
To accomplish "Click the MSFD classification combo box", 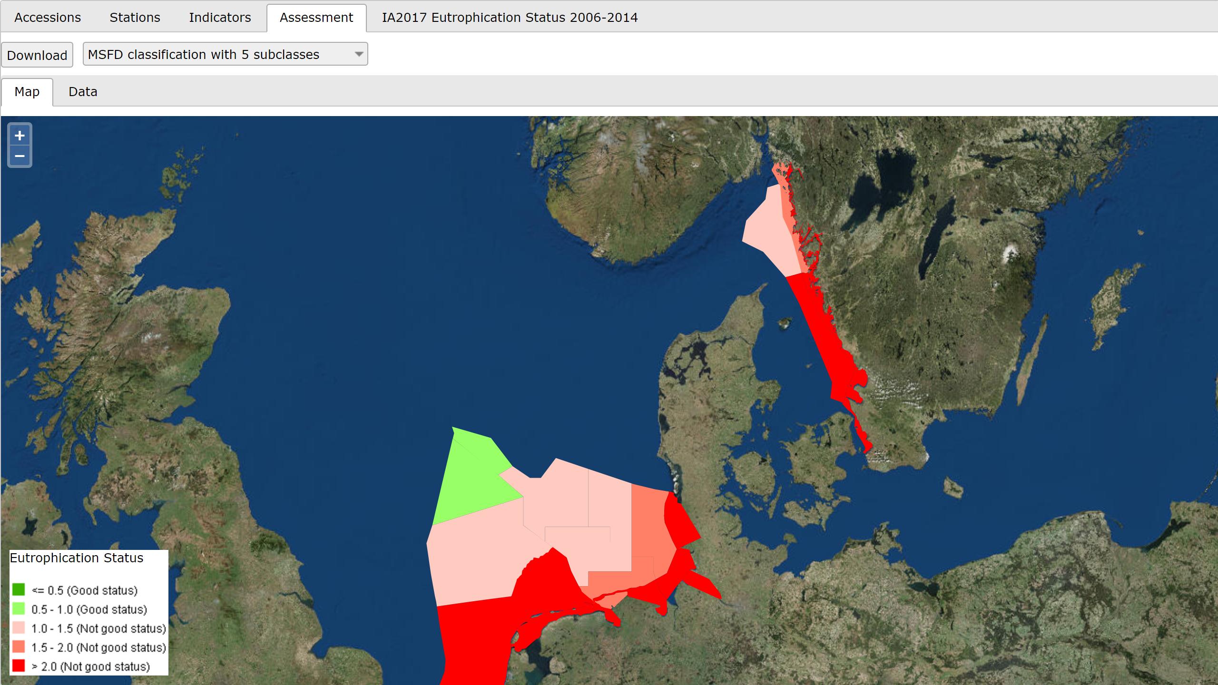I will point(225,54).
